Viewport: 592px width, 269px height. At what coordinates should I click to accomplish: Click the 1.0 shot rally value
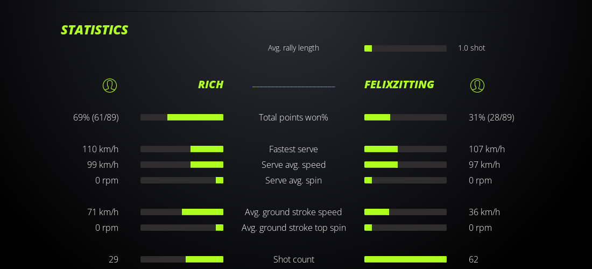click(x=471, y=48)
